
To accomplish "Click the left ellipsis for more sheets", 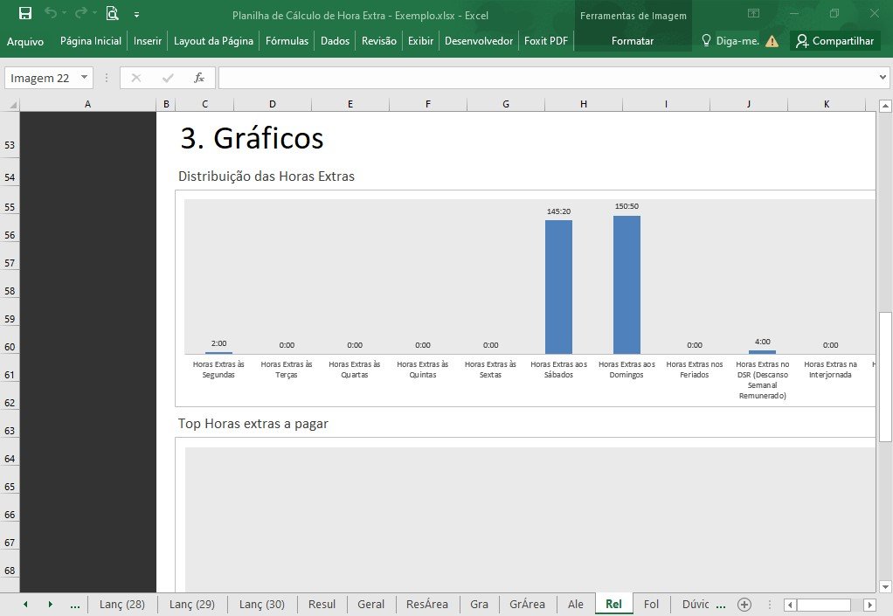I will [x=74, y=605].
